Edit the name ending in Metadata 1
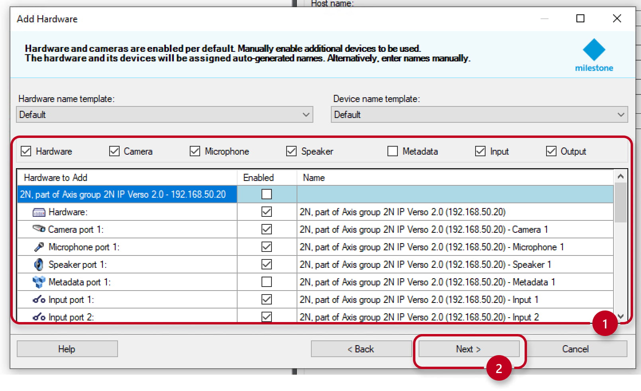Image resolution: width=641 pixels, height=391 pixels. pyautogui.click(x=455, y=282)
